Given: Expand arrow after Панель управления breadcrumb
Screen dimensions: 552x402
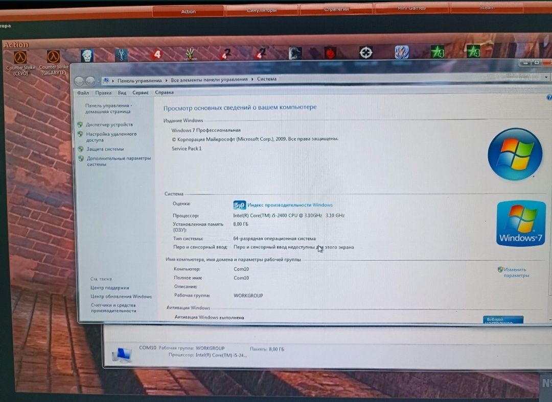Looking at the screenshot, I should pos(166,81).
